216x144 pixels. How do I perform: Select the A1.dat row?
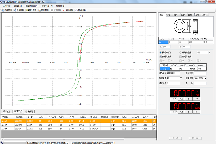coord(79,129)
